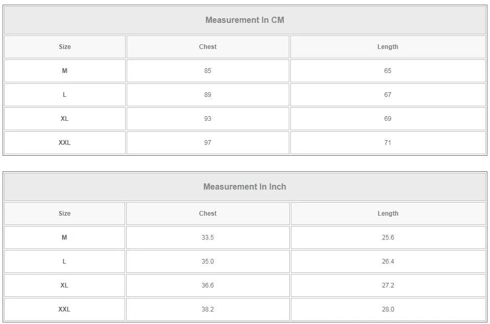Click the L size cell in the Inch table
Image resolution: width=490 pixels, height=324 pixels.
(x=64, y=261)
